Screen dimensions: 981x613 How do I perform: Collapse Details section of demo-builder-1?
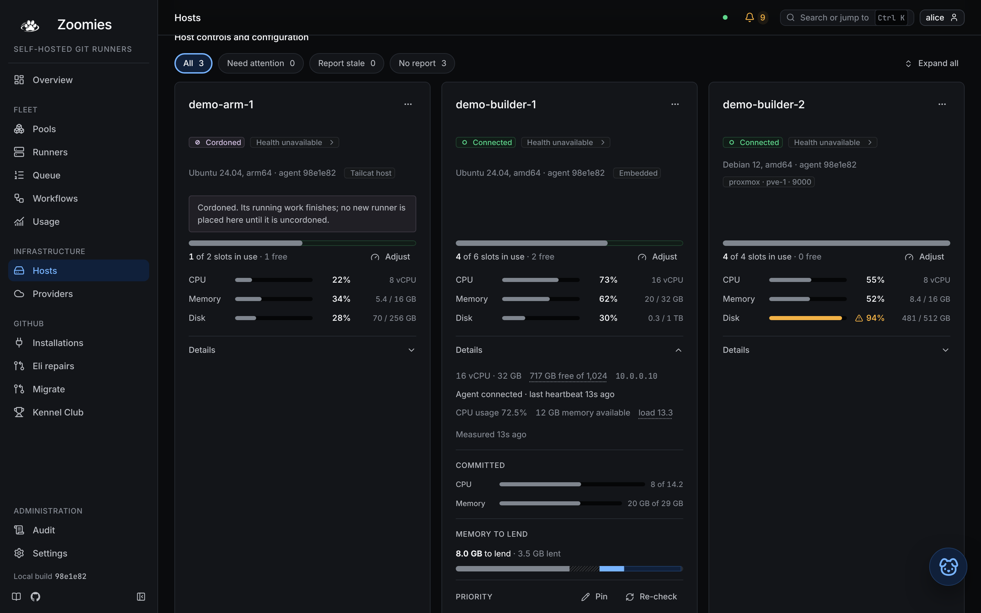(569, 350)
